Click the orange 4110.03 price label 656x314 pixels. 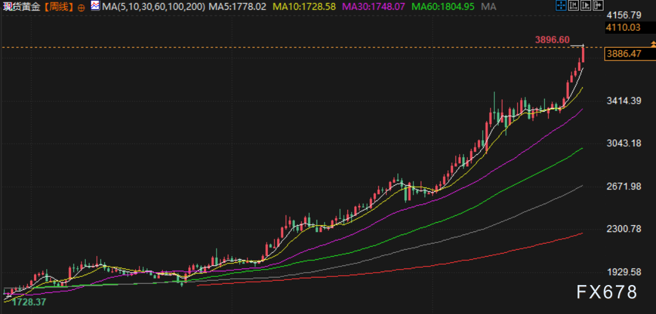(x=624, y=27)
